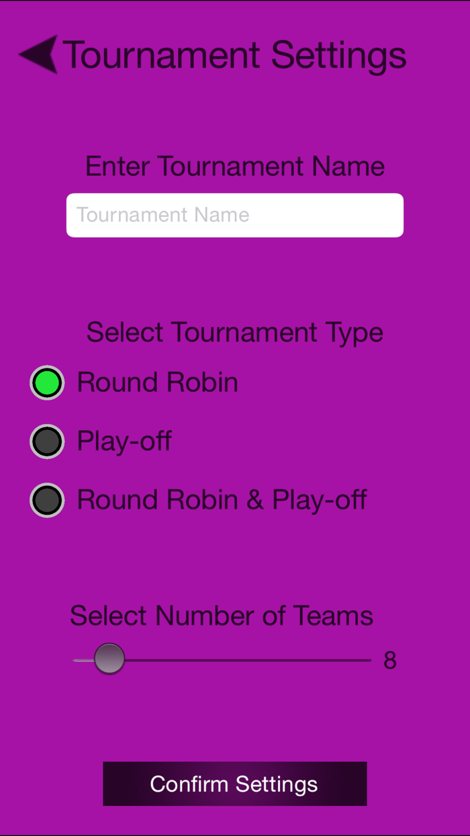Toggle the Play-off selection circle
Screen dimensions: 470x836
coord(47,441)
